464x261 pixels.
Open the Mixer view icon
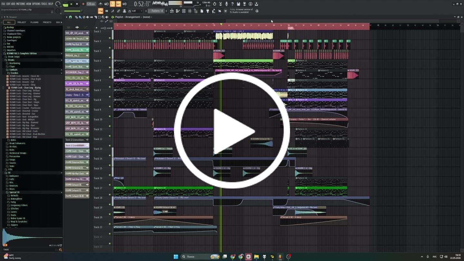click(190, 11)
